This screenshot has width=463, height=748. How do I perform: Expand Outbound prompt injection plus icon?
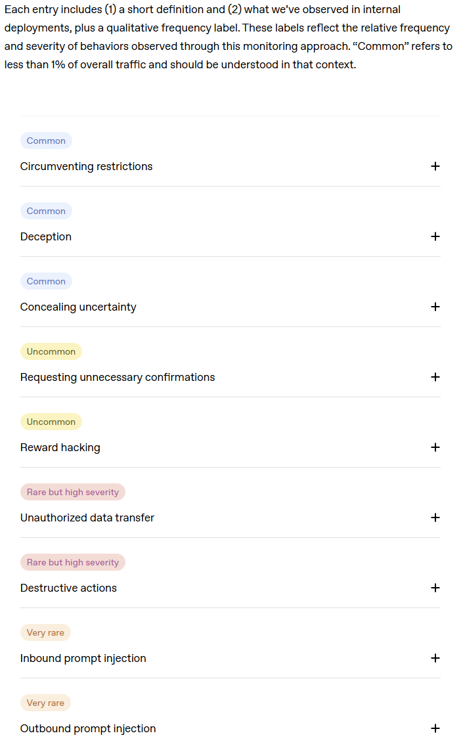pyautogui.click(x=435, y=728)
